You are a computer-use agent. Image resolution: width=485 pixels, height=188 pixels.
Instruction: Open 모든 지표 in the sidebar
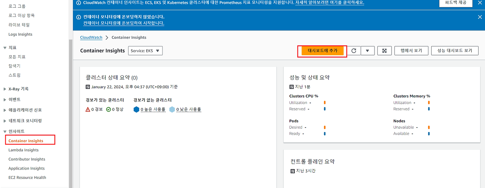coord(17,57)
